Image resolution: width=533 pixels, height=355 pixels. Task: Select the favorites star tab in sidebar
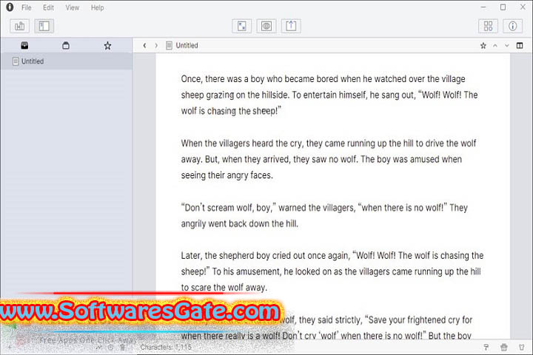coord(107,46)
